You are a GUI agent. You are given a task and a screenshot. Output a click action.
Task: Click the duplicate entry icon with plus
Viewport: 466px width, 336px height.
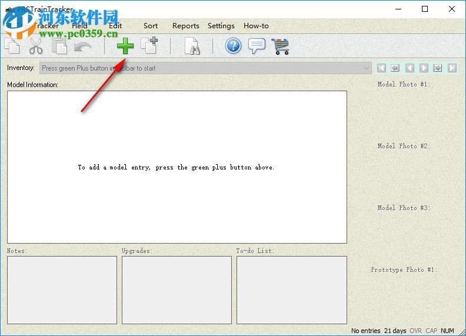click(149, 45)
